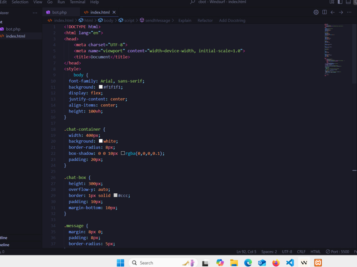Image resolution: width=357 pixels, height=267 pixels.
Task: Change language mode via HTML status
Action: tap(316, 252)
